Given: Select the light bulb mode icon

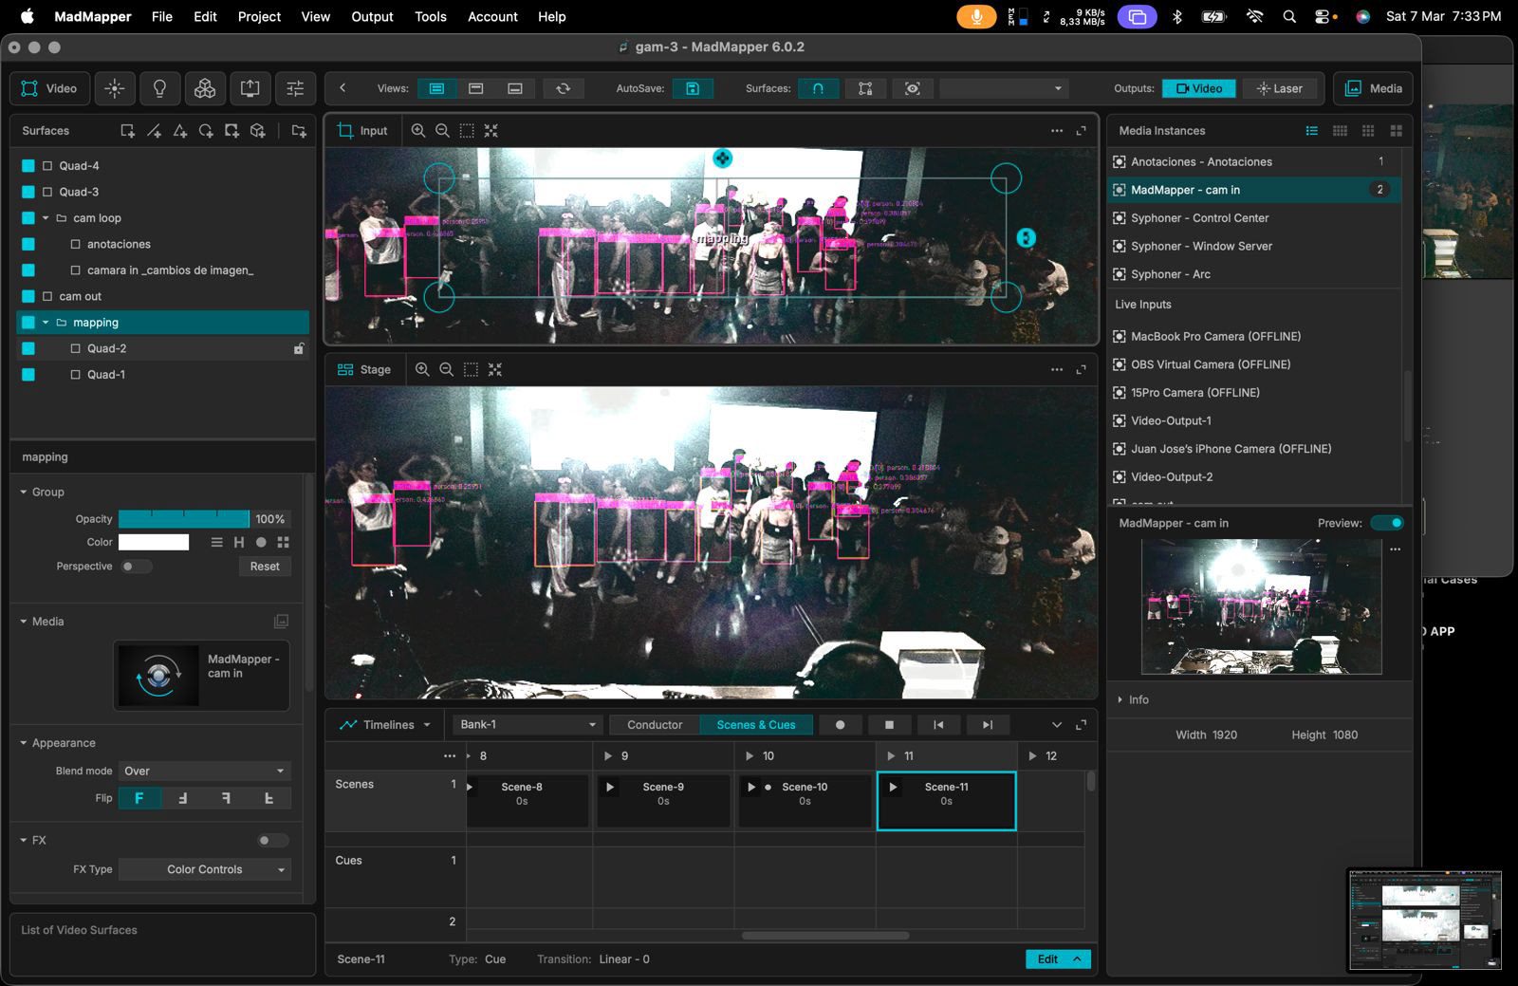Looking at the screenshot, I should (159, 88).
